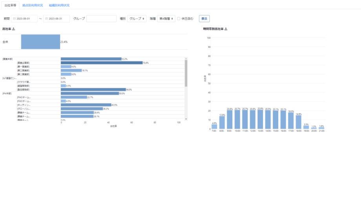Screen dimensions: 361x201
Task: Click calendar icon in start date field
Action: (x=14, y=18)
